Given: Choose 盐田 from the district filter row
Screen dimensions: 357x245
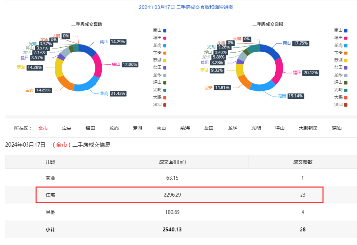Looking at the screenshot, I should [x=209, y=129].
